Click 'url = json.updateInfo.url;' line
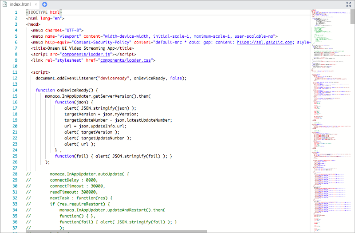The image size is (355, 233). (x=95, y=126)
